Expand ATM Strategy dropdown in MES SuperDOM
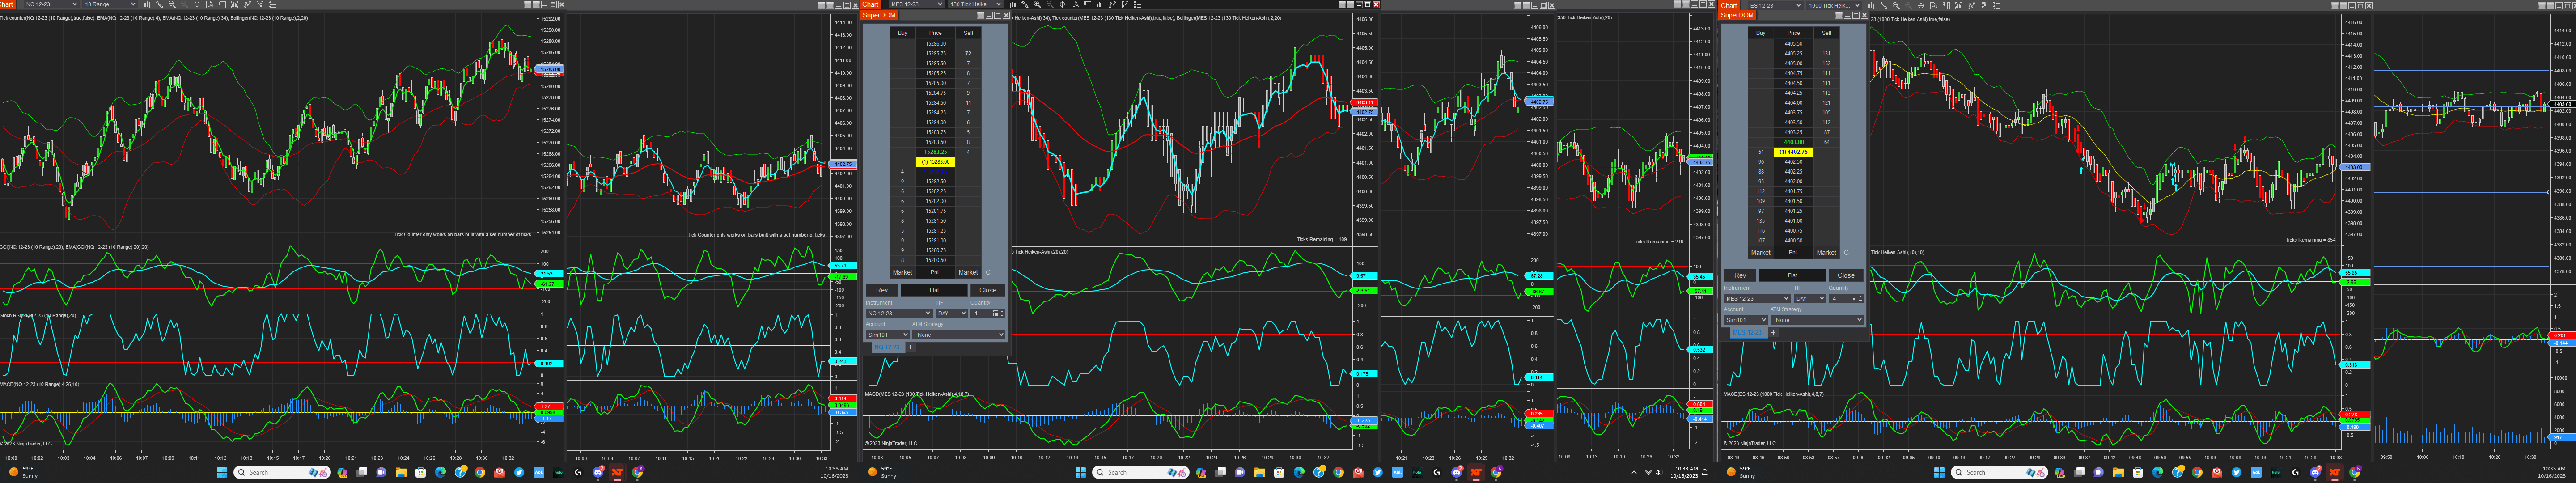Image resolution: width=2576 pixels, height=483 pixels. click(x=1818, y=320)
